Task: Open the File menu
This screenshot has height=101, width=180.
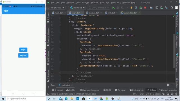Action: coord(53,3)
